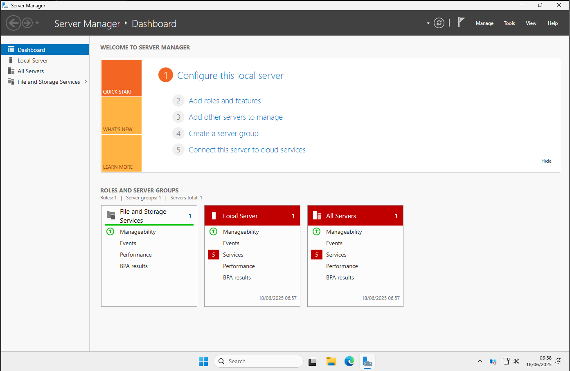The image size is (570, 371).
Task: Click the Dashboard icon in the sidebar
Action: pyautogui.click(x=11, y=49)
